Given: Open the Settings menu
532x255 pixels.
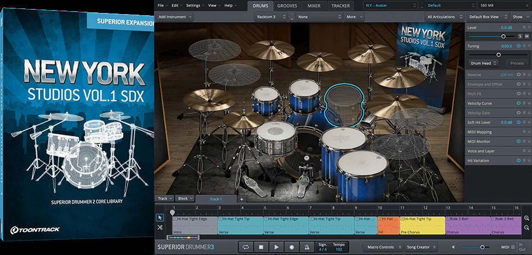Looking at the screenshot, I should click(195, 6).
